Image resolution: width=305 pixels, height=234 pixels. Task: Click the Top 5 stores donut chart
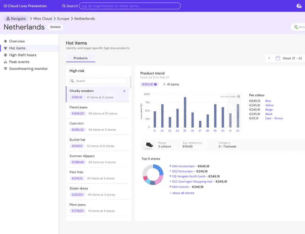click(153, 174)
